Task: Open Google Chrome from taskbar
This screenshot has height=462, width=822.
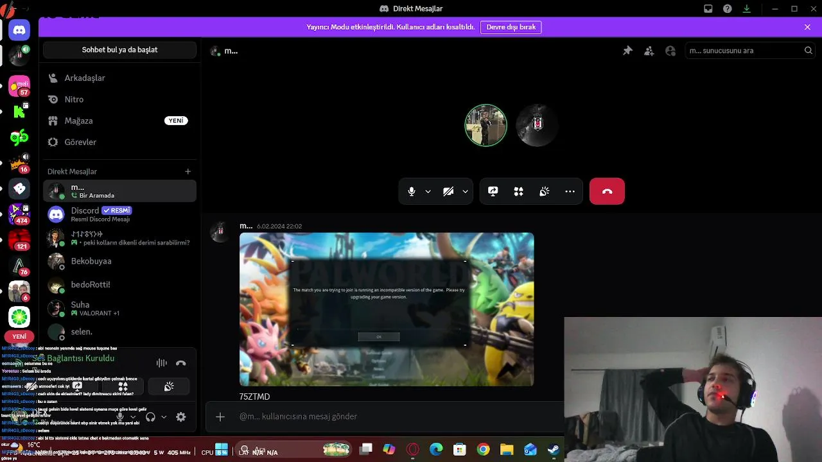Action: pyautogui.click(x=483, y=450)
